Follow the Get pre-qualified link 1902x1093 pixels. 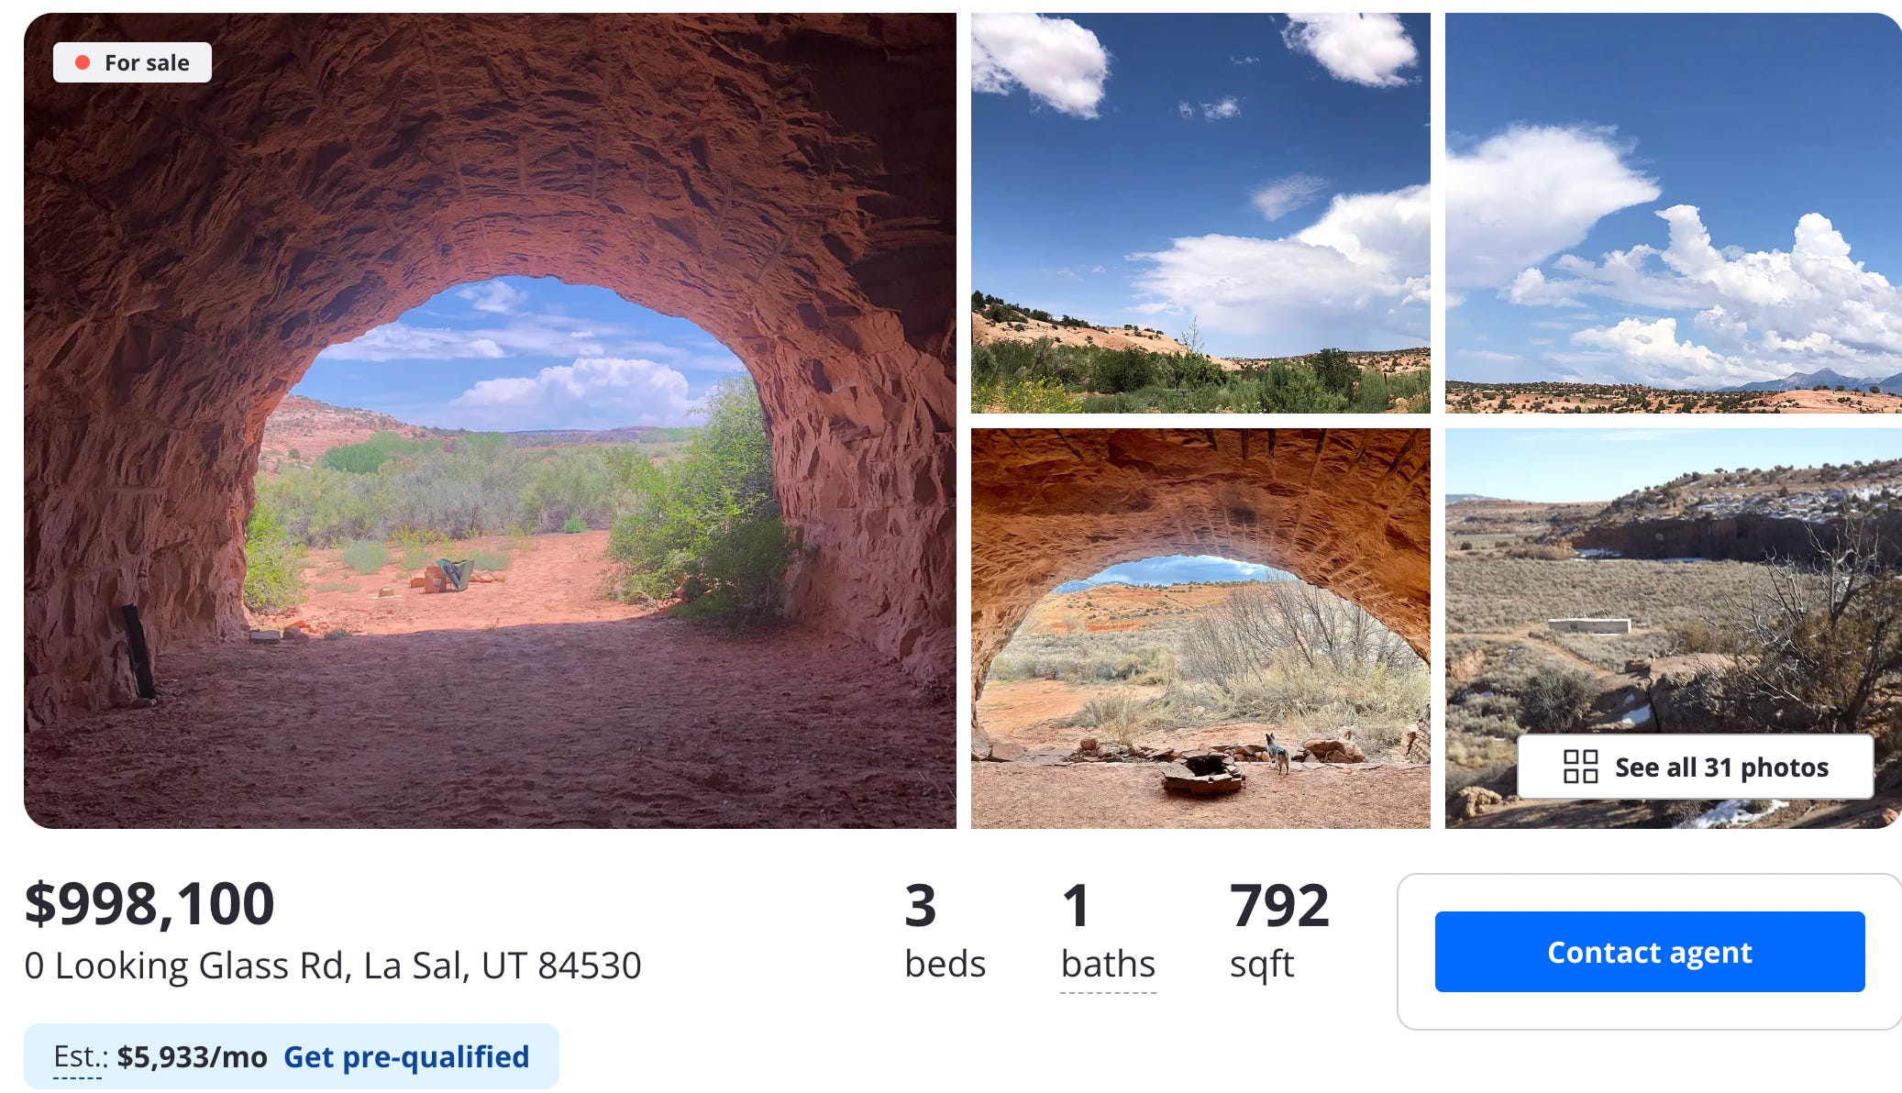click(406, 1056)
